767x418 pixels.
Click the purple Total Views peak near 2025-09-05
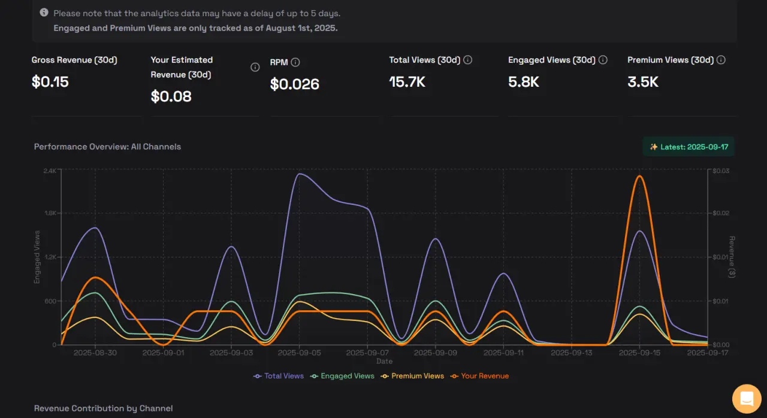coord(300,174)
